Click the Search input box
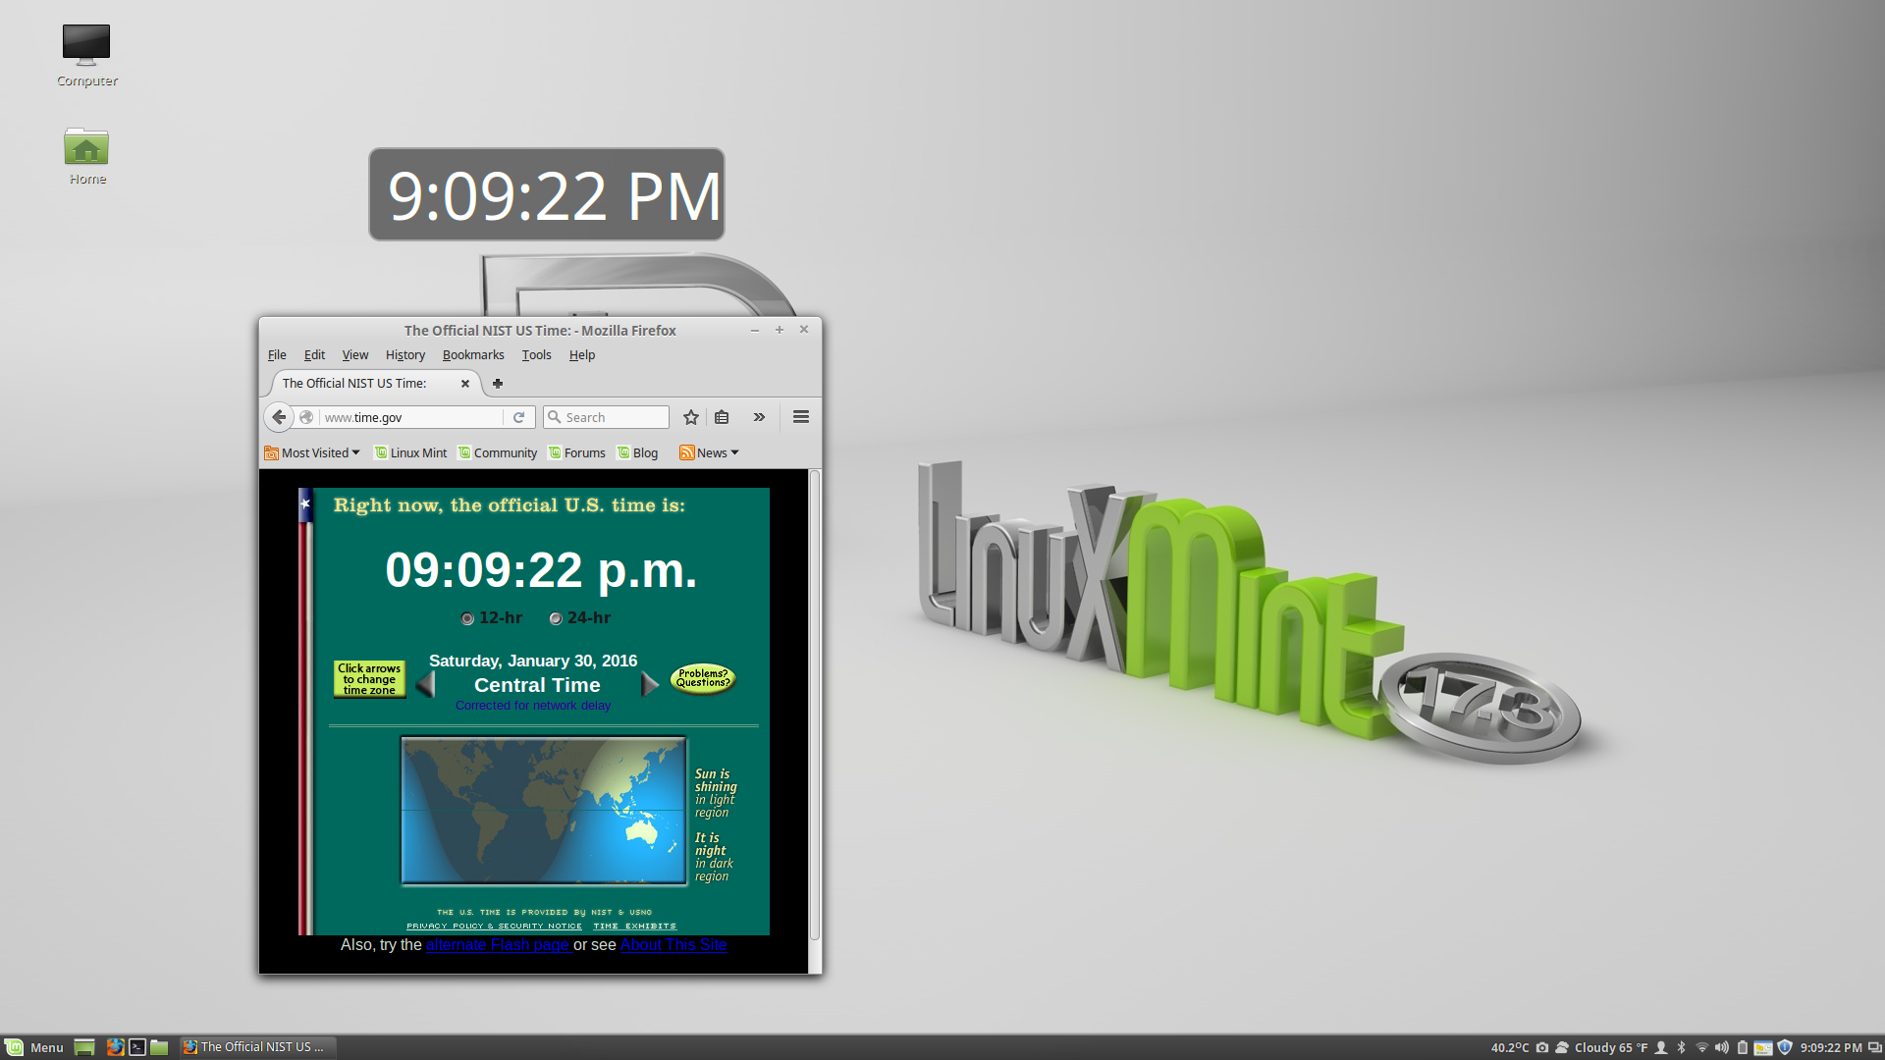1885x1060 pixels. 606,417
